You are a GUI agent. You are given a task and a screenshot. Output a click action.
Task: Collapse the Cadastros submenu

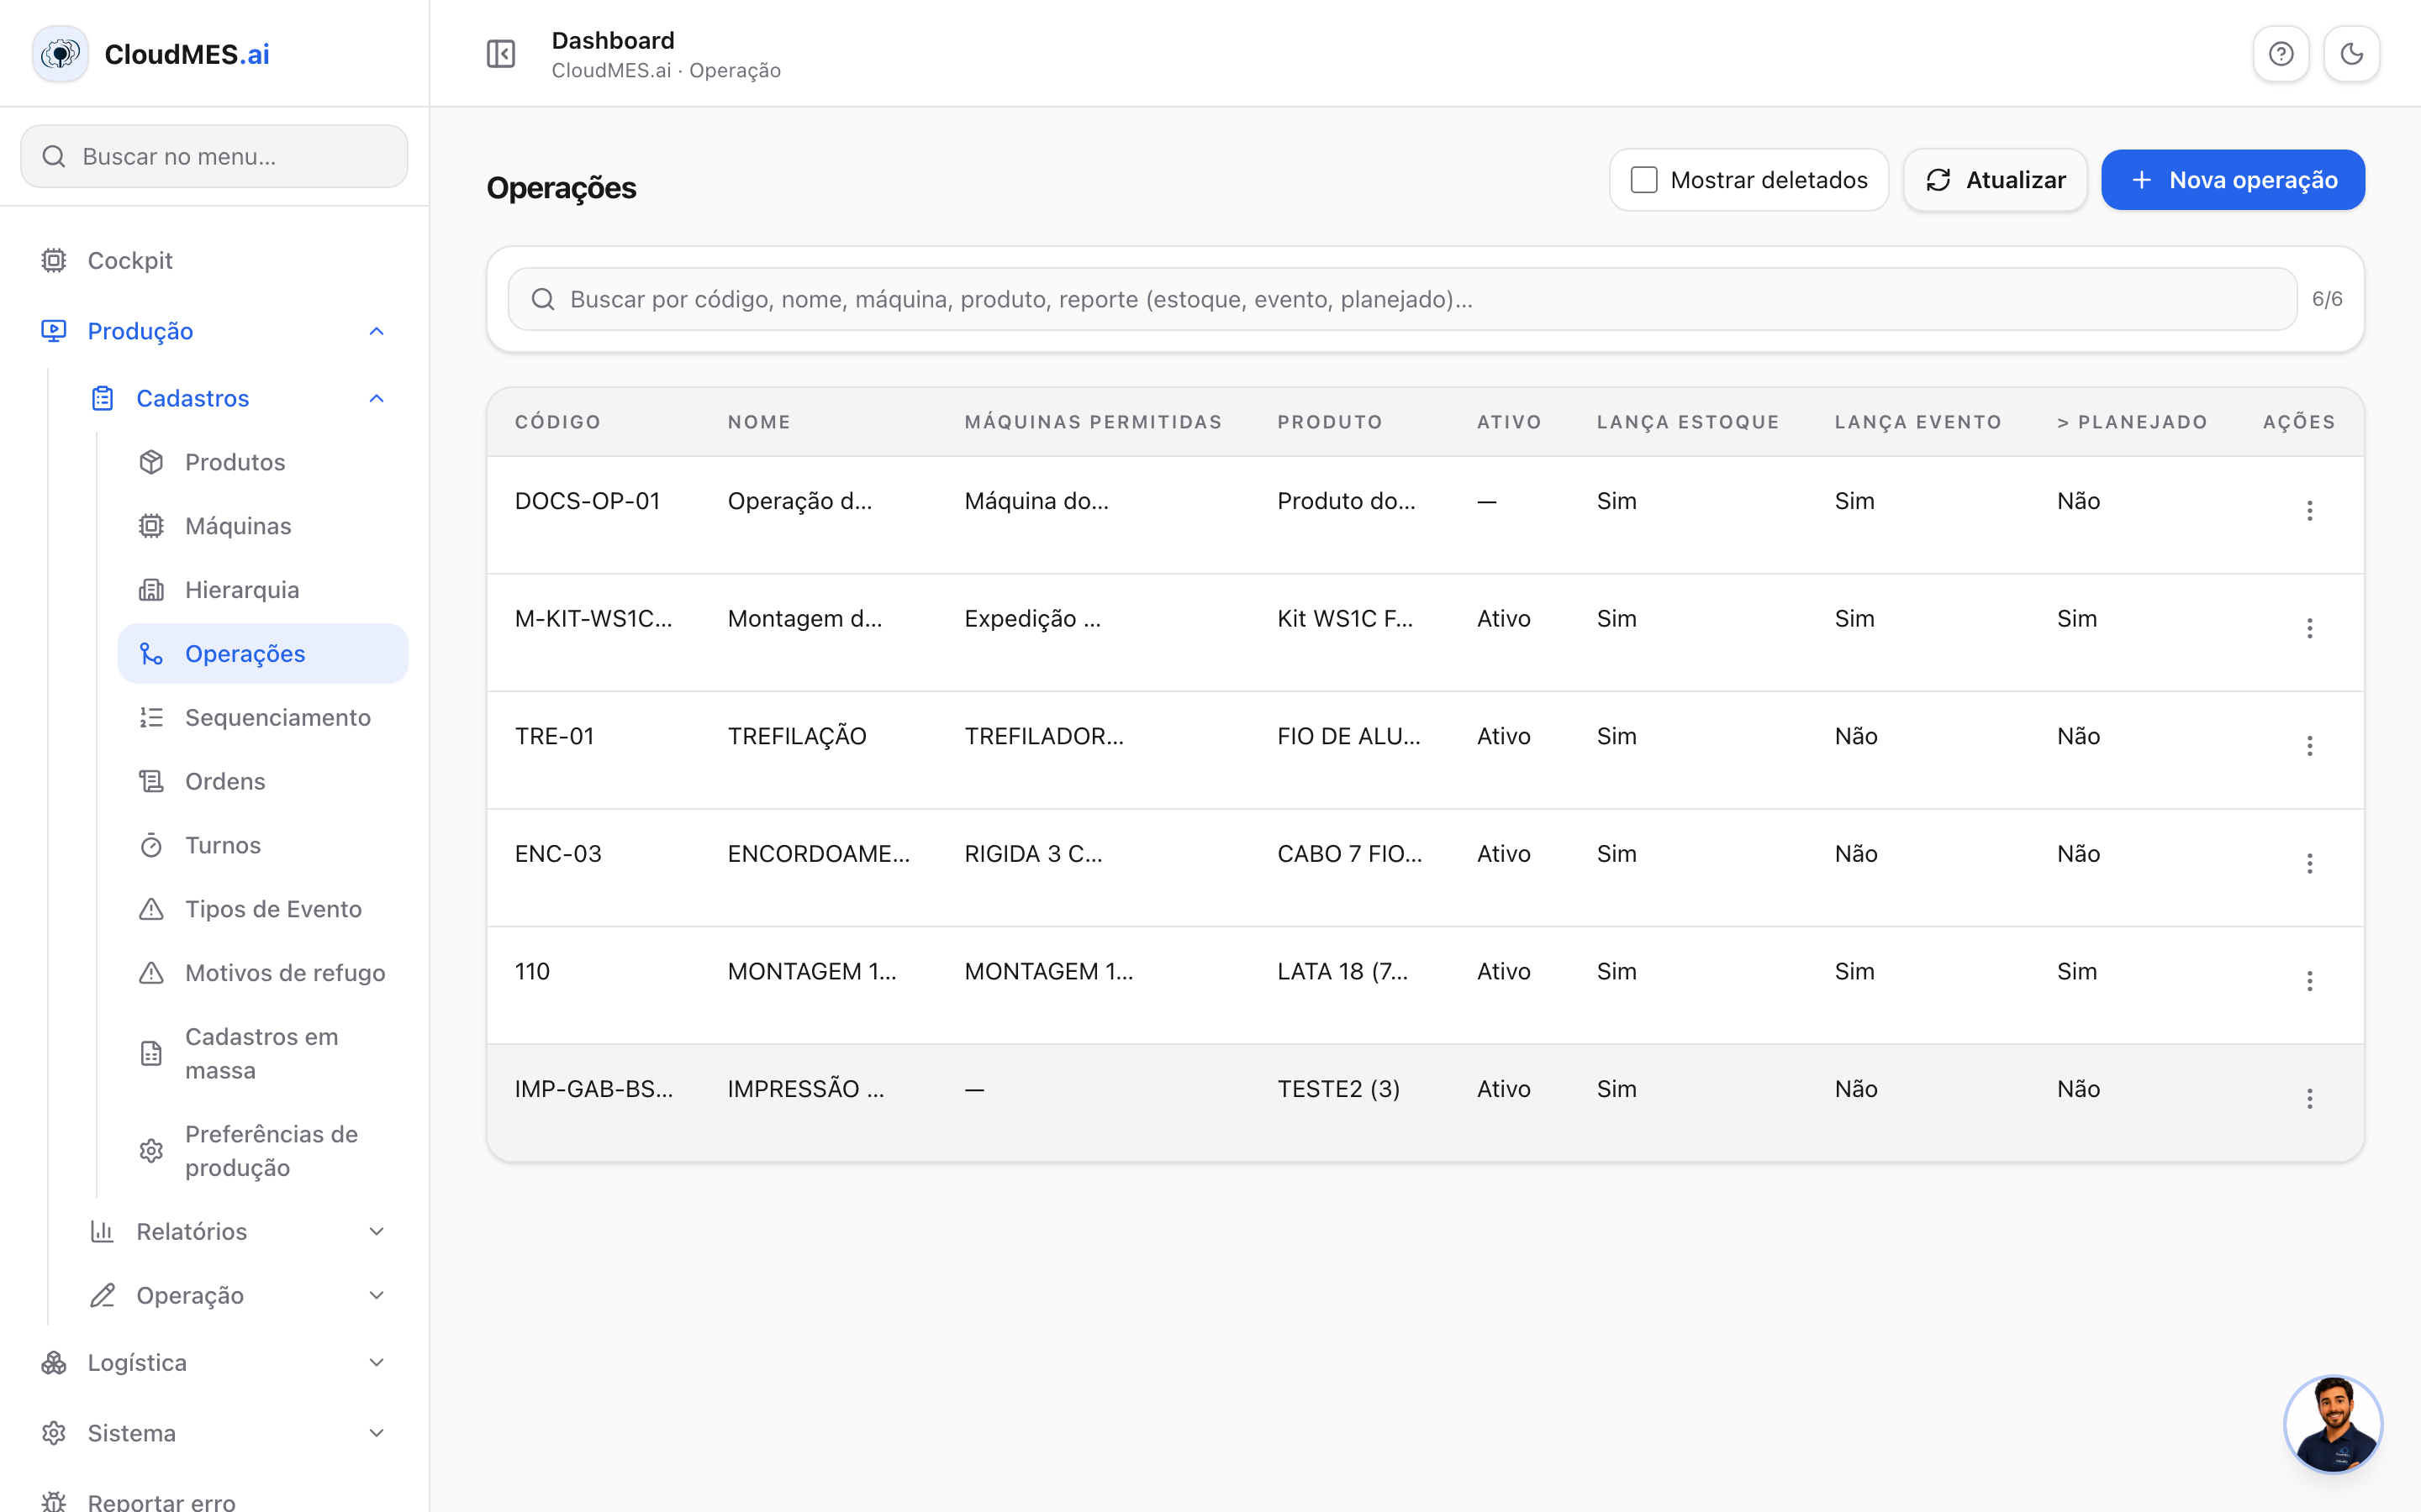click(x=376, y=399)
